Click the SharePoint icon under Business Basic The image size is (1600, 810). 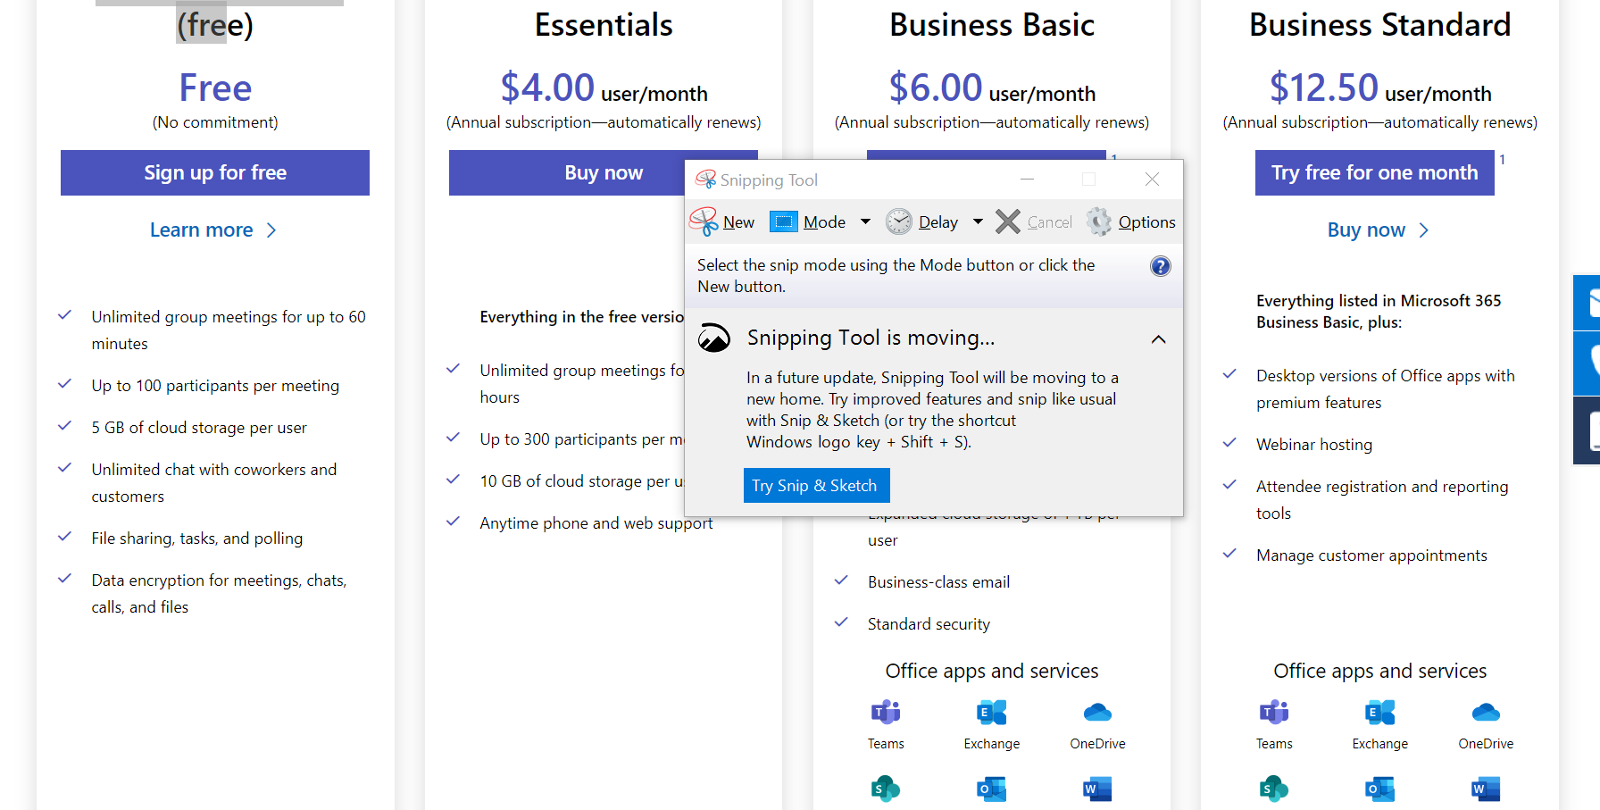(x=886, y=789)
